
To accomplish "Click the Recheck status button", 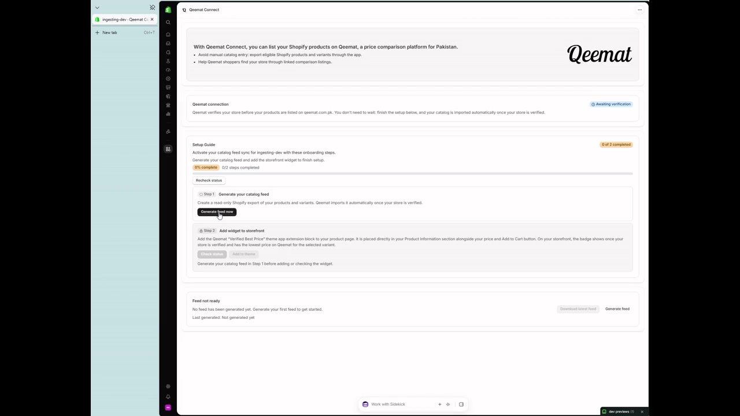I will (209, 180).
